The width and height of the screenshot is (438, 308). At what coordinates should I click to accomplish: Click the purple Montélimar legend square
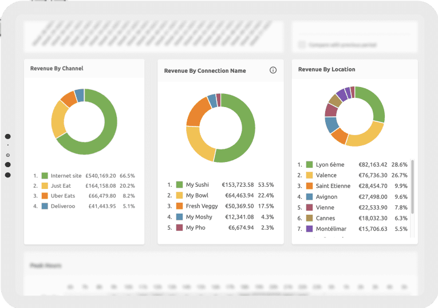click(309, 229)
